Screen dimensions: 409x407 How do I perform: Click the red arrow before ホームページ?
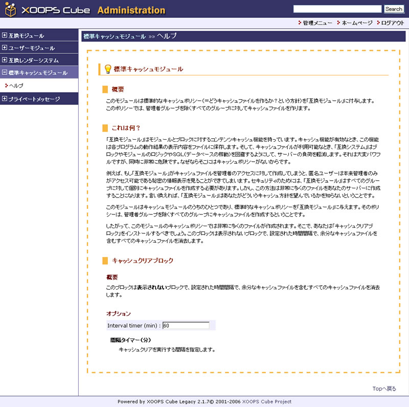(x=338, y=23)
